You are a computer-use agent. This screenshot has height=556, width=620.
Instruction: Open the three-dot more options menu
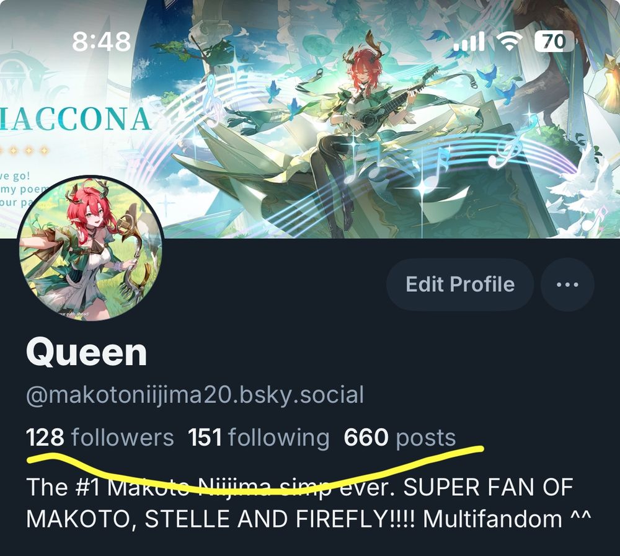click(567, 285)
